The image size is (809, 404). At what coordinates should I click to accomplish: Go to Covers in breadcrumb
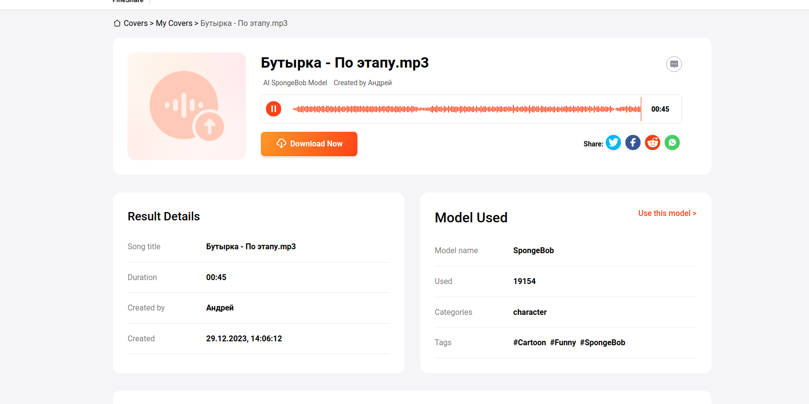135,24
